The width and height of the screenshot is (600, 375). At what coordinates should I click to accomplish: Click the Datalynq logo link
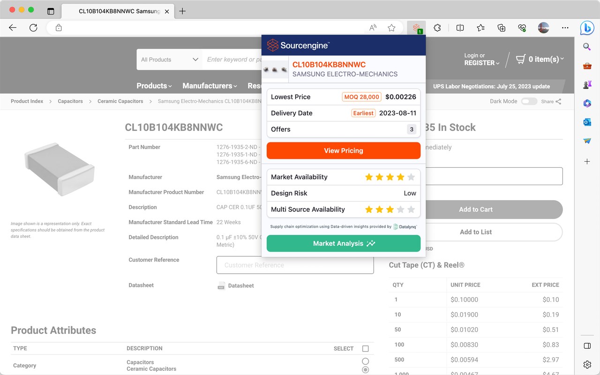click(405, 226)
